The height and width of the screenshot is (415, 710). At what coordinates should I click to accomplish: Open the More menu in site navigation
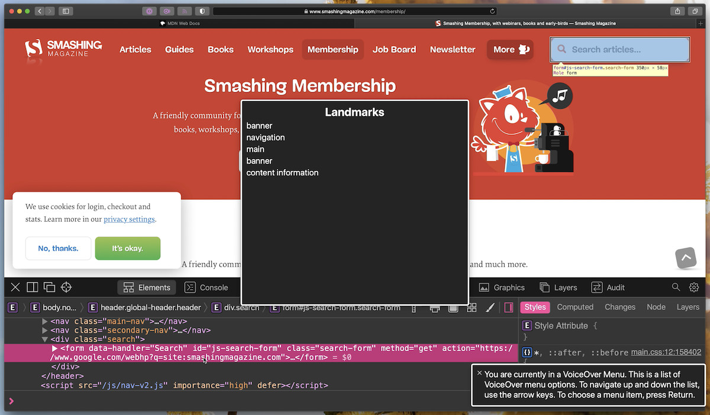point(510,50)
